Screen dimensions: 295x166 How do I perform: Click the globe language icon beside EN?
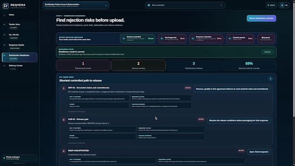[x=282, y=5]
